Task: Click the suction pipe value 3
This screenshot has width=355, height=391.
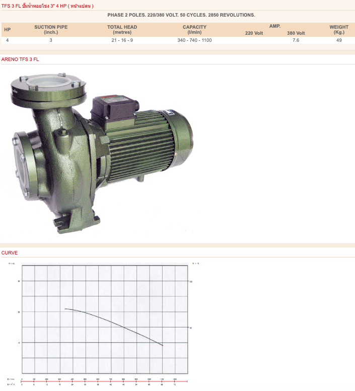Action: pos(51,40)
